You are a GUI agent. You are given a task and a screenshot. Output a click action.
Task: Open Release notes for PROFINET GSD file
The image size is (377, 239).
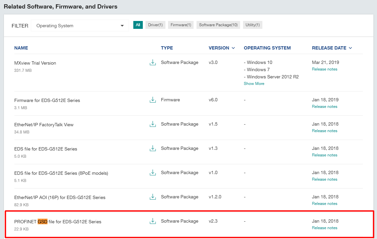[325, 228]
